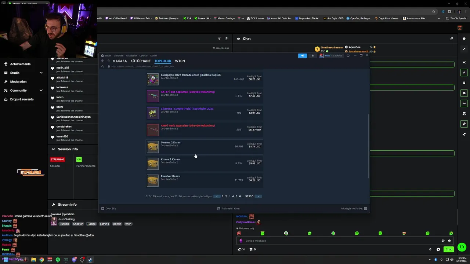Click the channel points icon in right sidebar
Image resolution: width=470 pixels, height=264 pixels.
464,134
